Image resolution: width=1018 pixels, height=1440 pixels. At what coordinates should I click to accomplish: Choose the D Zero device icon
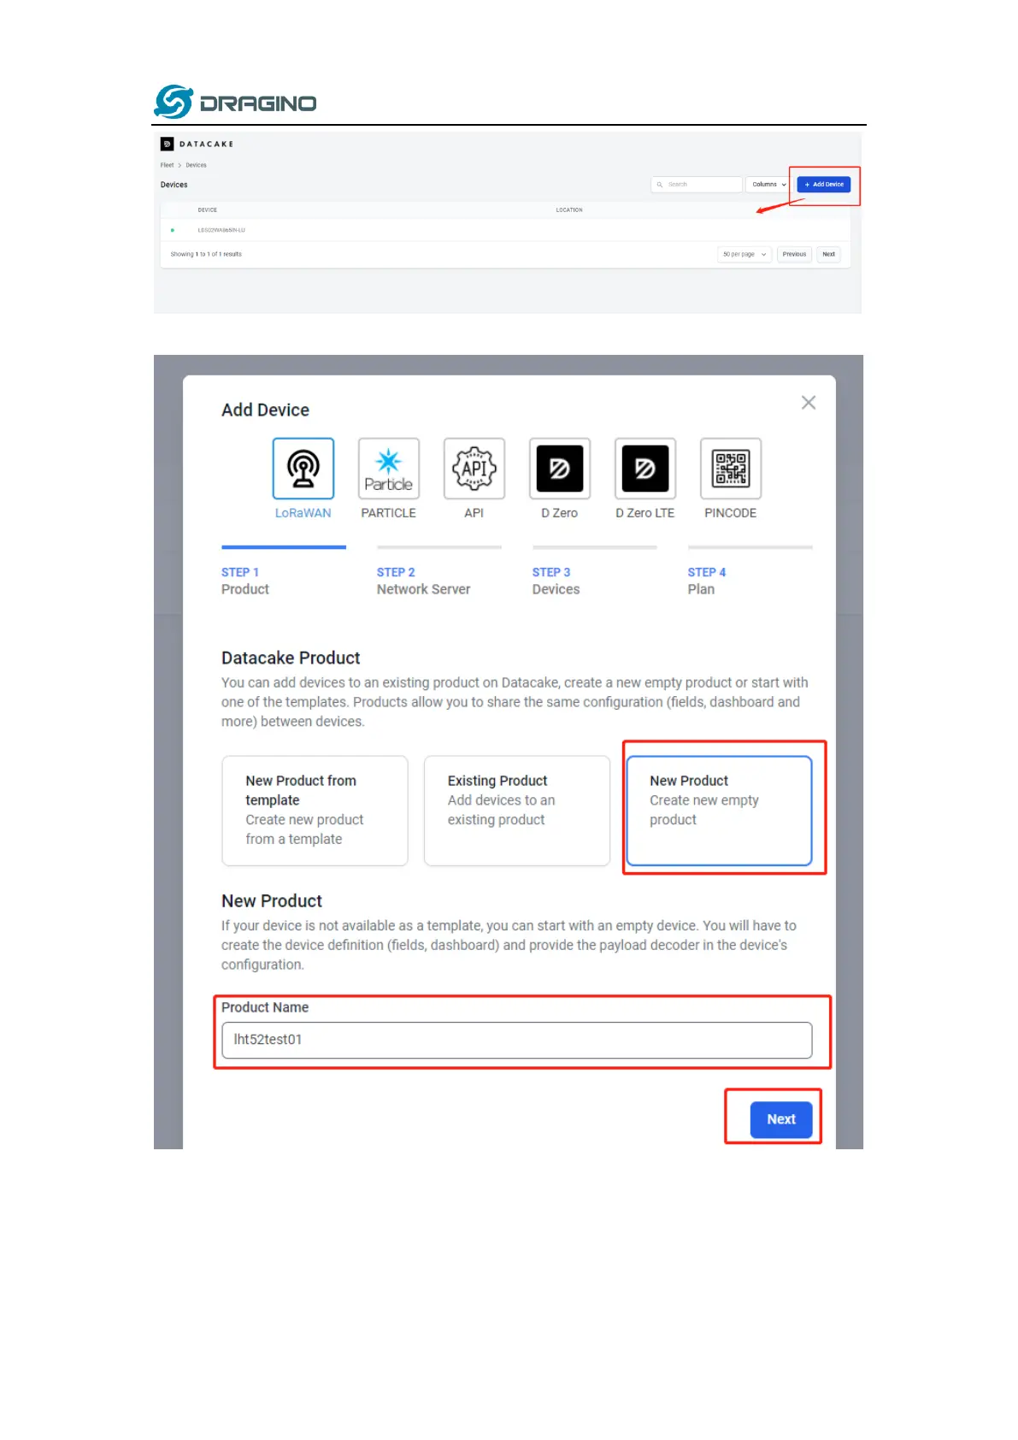point(559,469)
